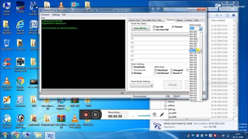Click the Date modified column header
The image size is (248, 139).
pyautogui.click(x=218, y=20)
